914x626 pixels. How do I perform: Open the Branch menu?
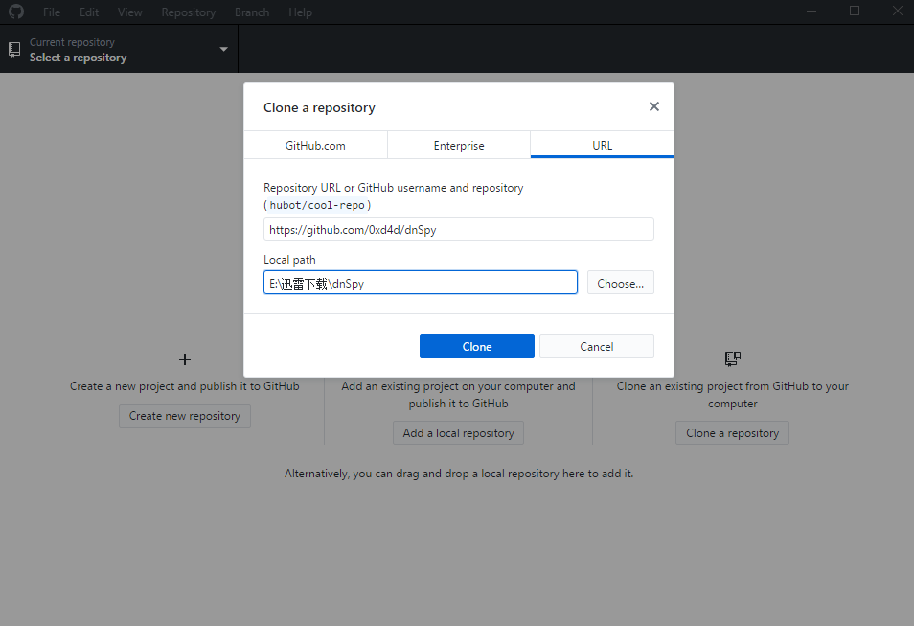pyautogui.click(x=252, y=12)
